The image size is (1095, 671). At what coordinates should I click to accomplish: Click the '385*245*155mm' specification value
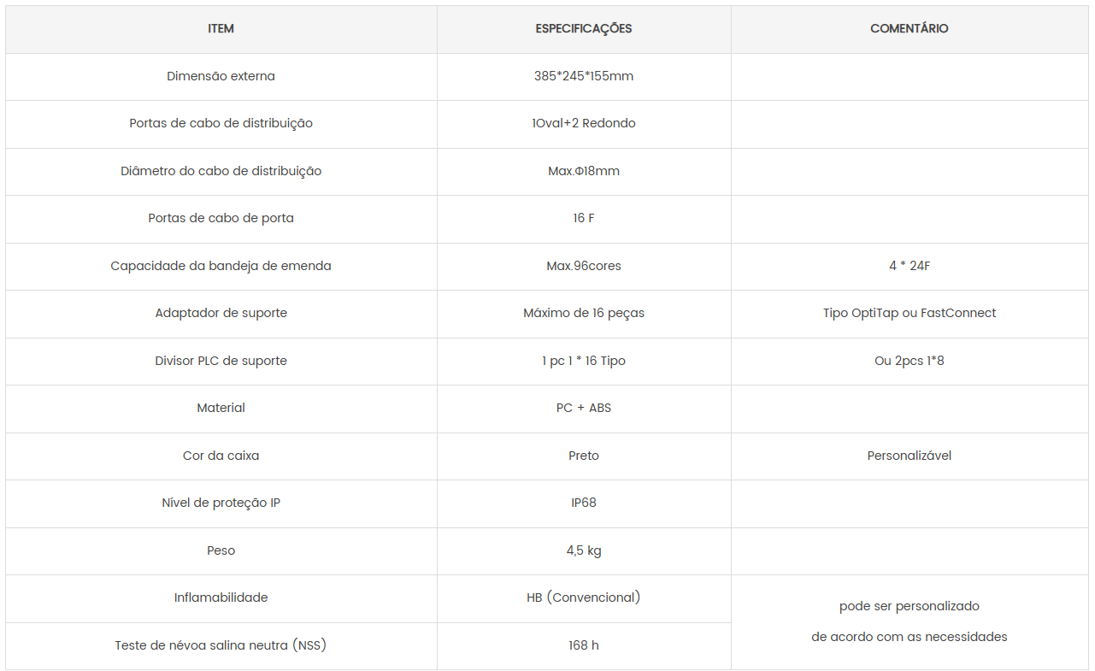click(x=584, y=76)
